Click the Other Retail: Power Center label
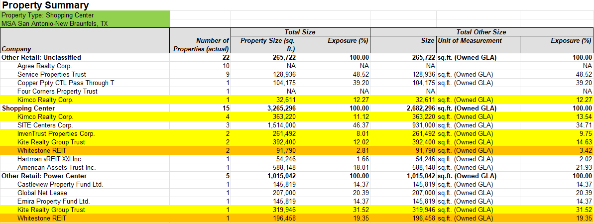 [x=44, y=176]
